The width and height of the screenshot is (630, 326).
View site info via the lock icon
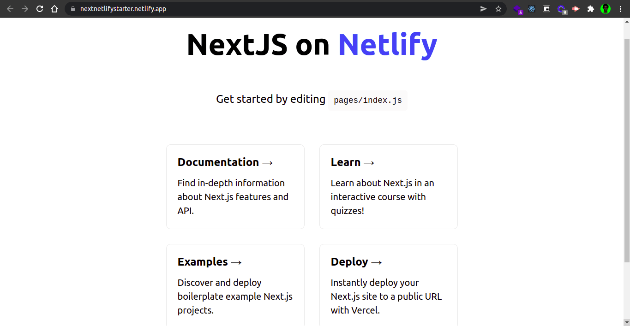point(72,9)
